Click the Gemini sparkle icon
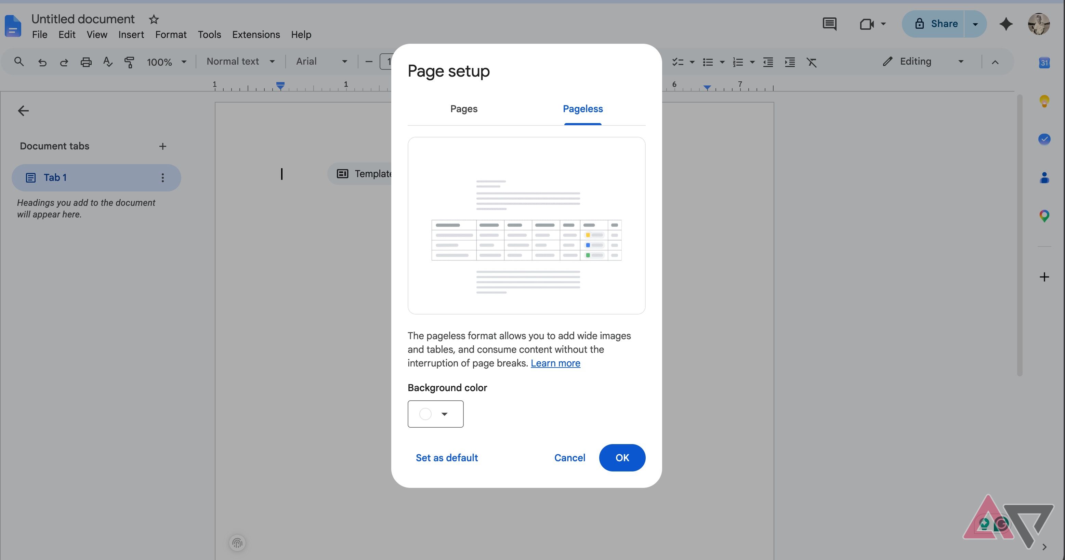 point(1006,24)
